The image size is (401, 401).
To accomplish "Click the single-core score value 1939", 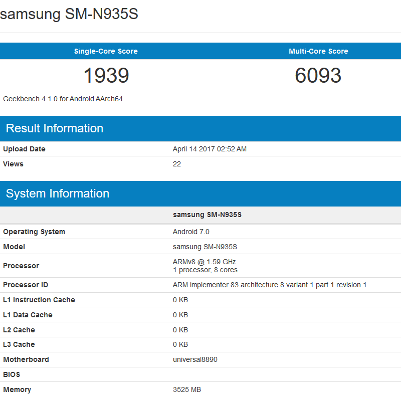I will click(106, 76).
